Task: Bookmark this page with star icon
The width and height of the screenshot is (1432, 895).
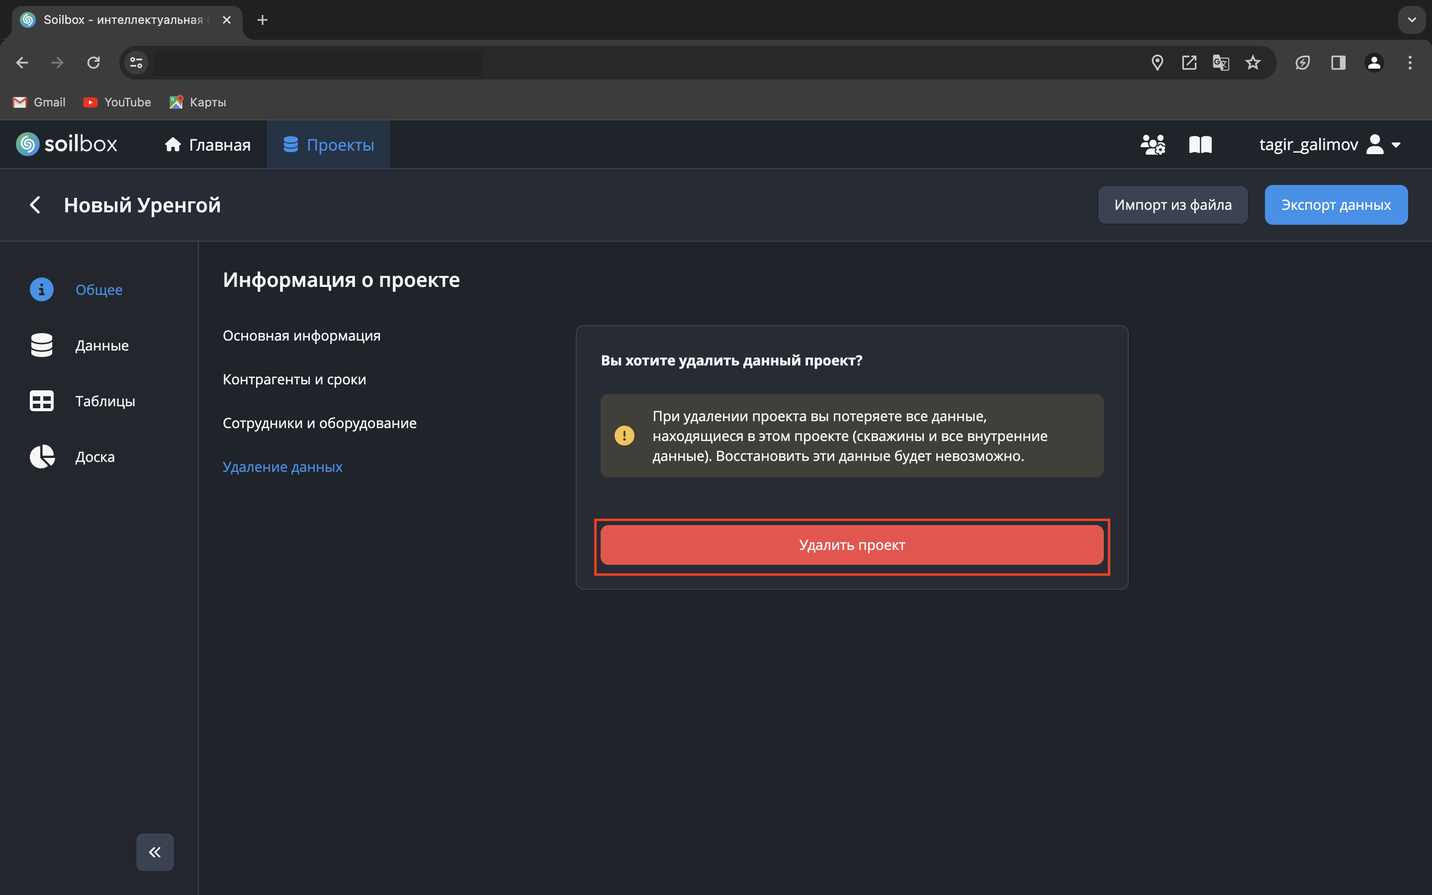Action: coord(1253,63)
